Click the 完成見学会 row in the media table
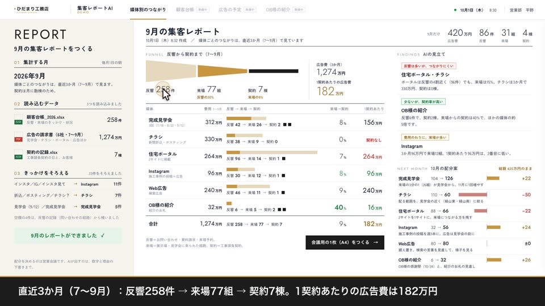The image size is (545, 306). pos(265,122)
